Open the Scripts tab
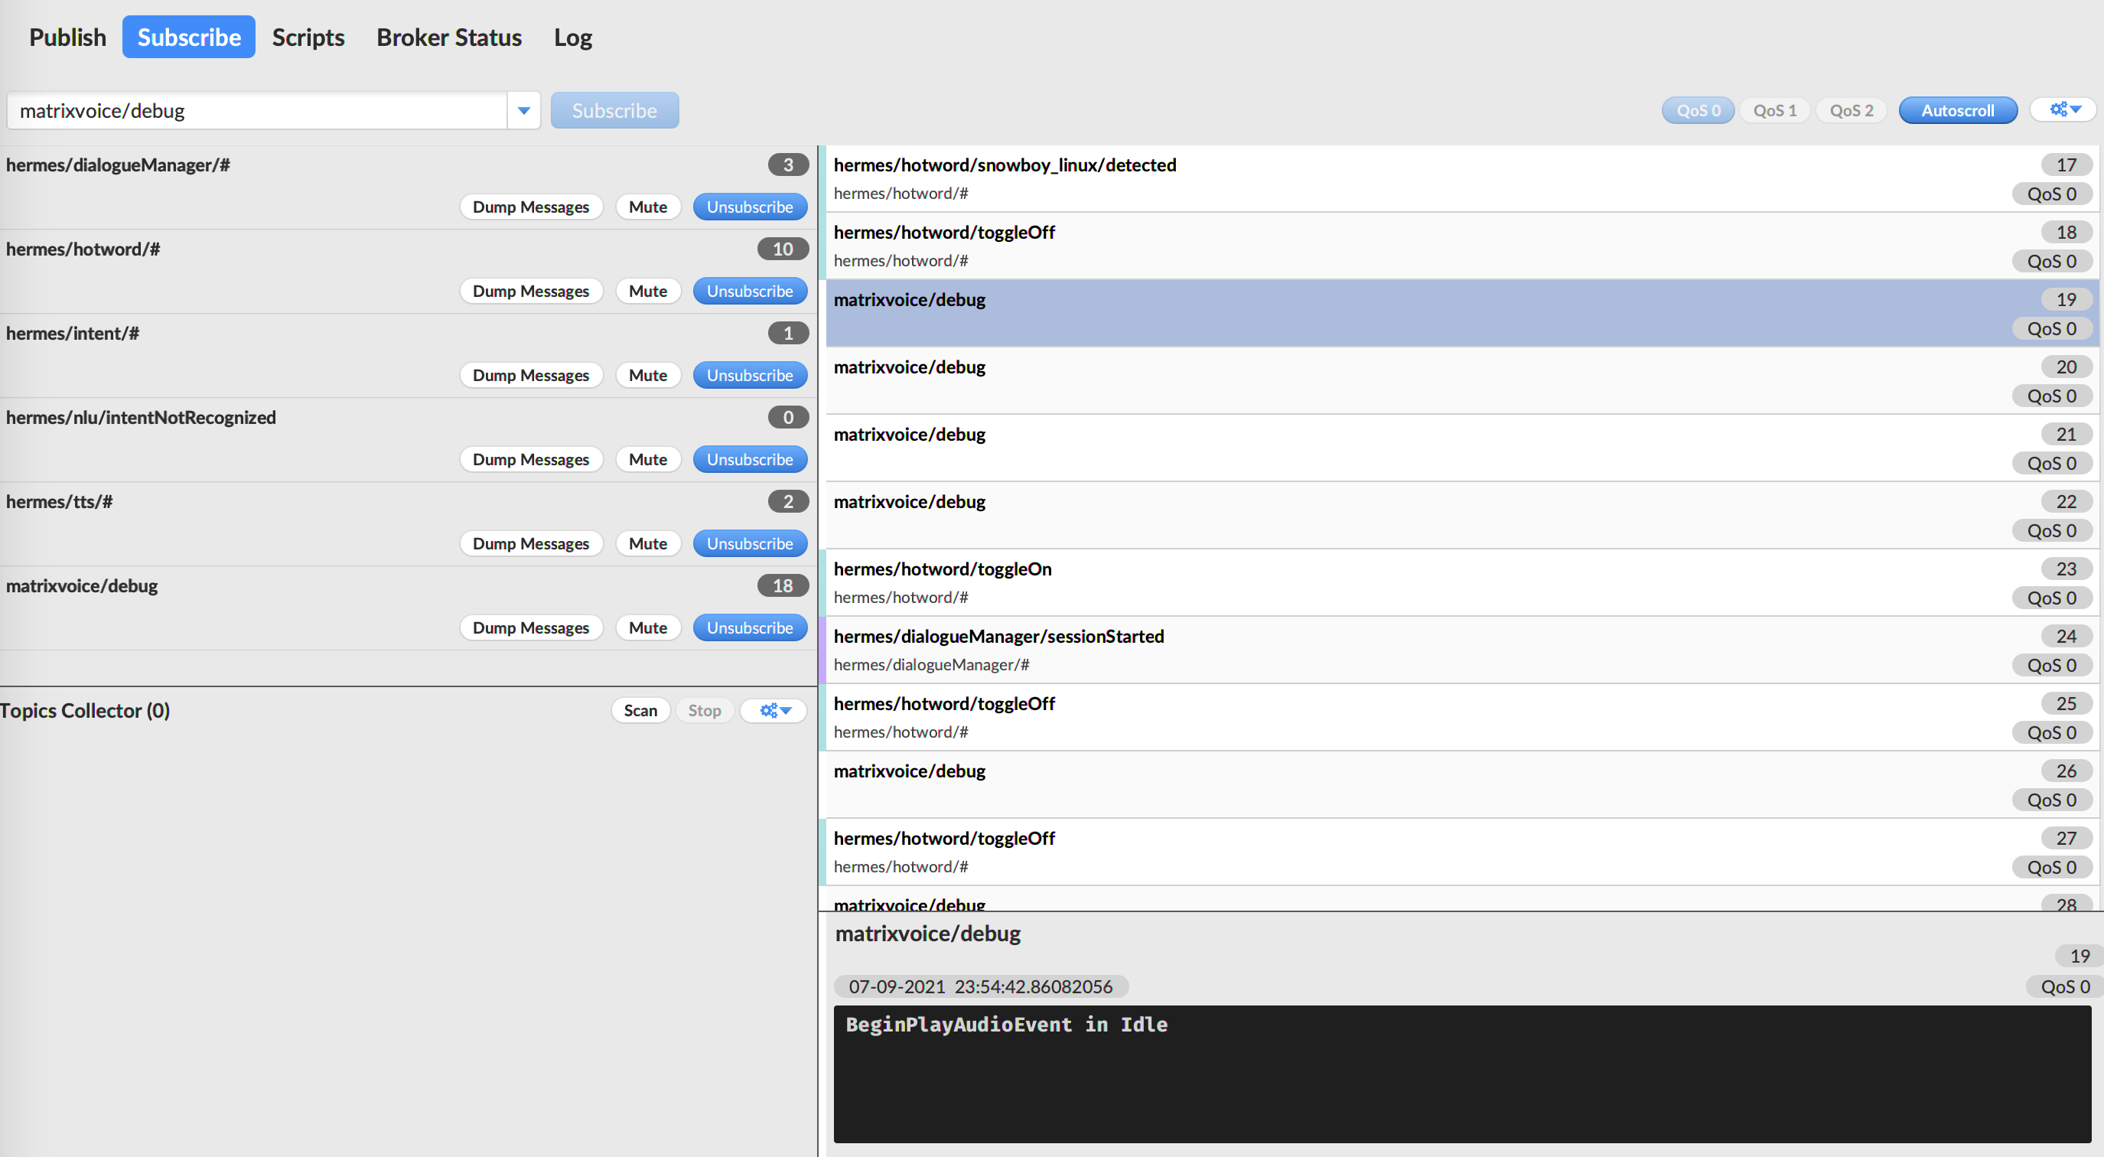This screenshot has width=2104, height=1157. click(x=308, y=37)
